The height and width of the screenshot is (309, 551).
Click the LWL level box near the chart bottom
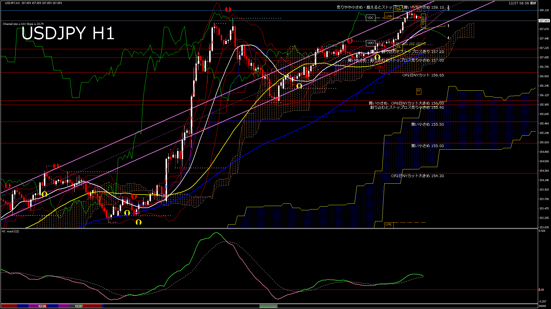389,225
